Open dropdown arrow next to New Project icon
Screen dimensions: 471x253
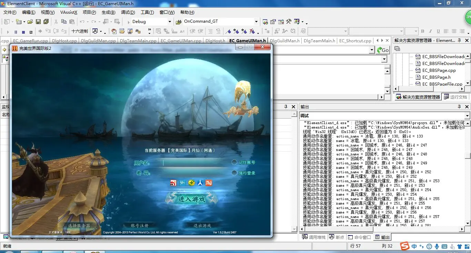13,22
